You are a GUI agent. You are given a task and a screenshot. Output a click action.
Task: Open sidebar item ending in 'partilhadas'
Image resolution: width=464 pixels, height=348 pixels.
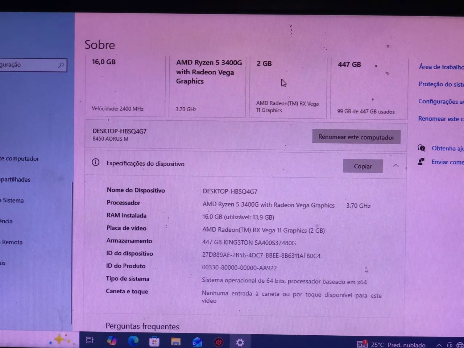(x=15, y=179)
